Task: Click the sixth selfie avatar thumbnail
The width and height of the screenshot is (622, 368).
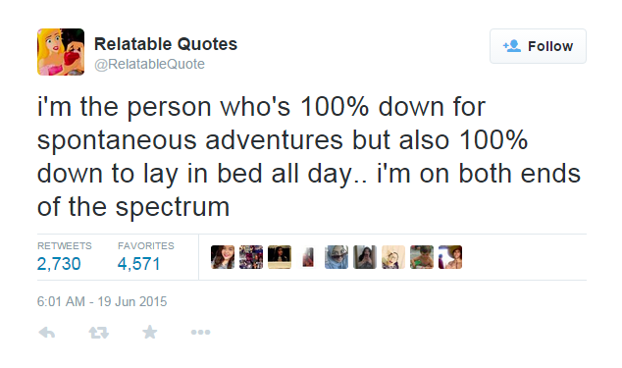Action: click(365, 257)
